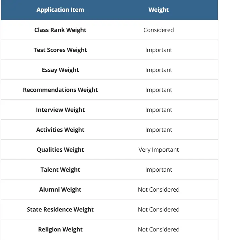Viewport: 226px width, 240px height.
Task: Select the Religion Weight row label
Action: click(x=60, y=230)
